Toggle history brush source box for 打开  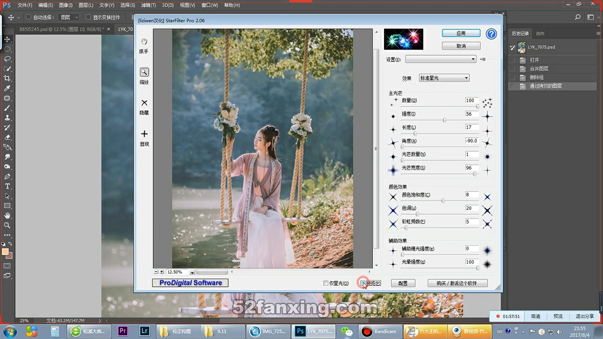click(513, 60)
